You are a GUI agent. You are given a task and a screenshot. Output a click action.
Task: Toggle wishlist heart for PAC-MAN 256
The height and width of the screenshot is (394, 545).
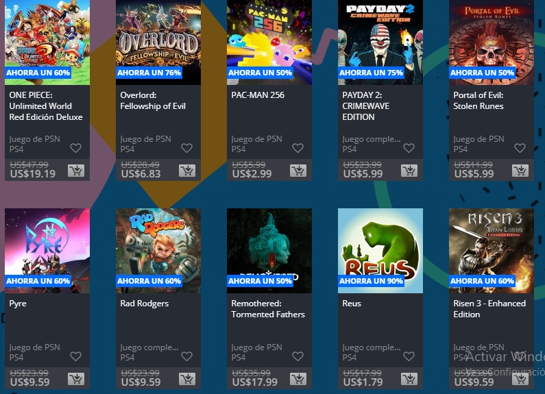[x=298, y=148]
